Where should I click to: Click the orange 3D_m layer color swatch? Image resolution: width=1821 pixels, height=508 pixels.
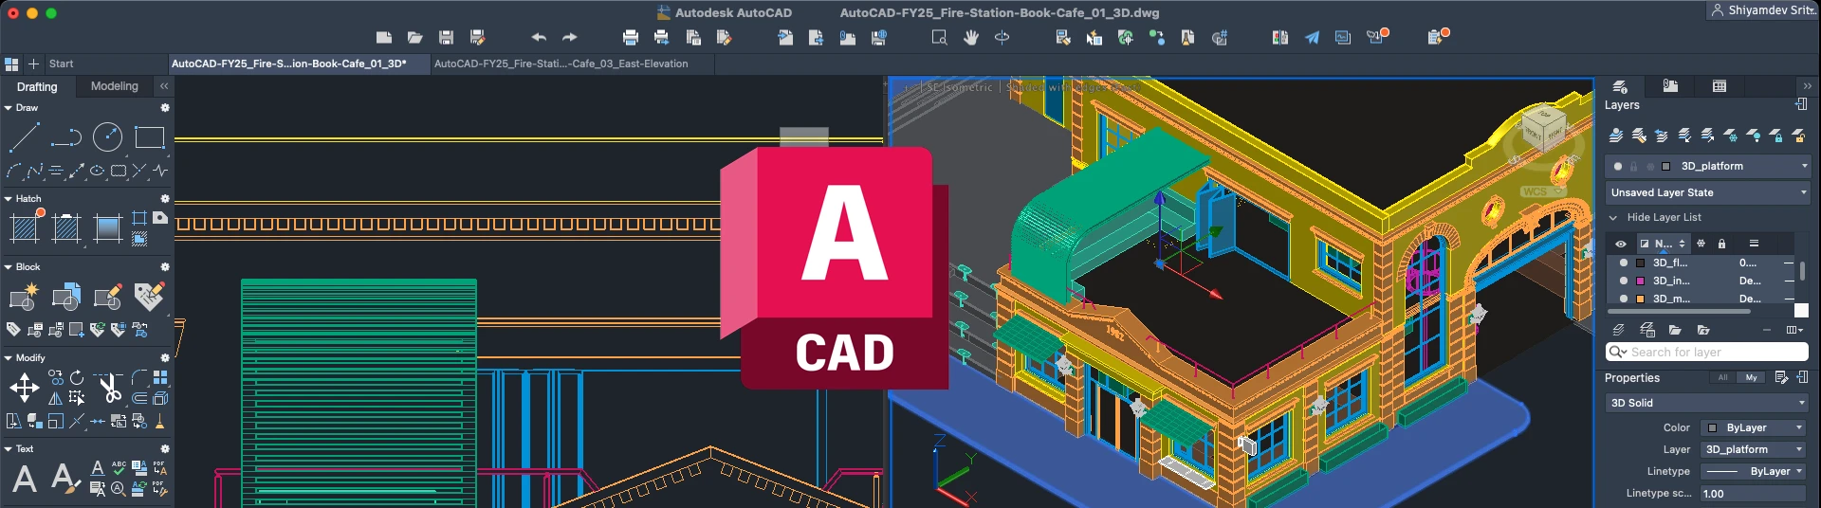point(1640,299)
